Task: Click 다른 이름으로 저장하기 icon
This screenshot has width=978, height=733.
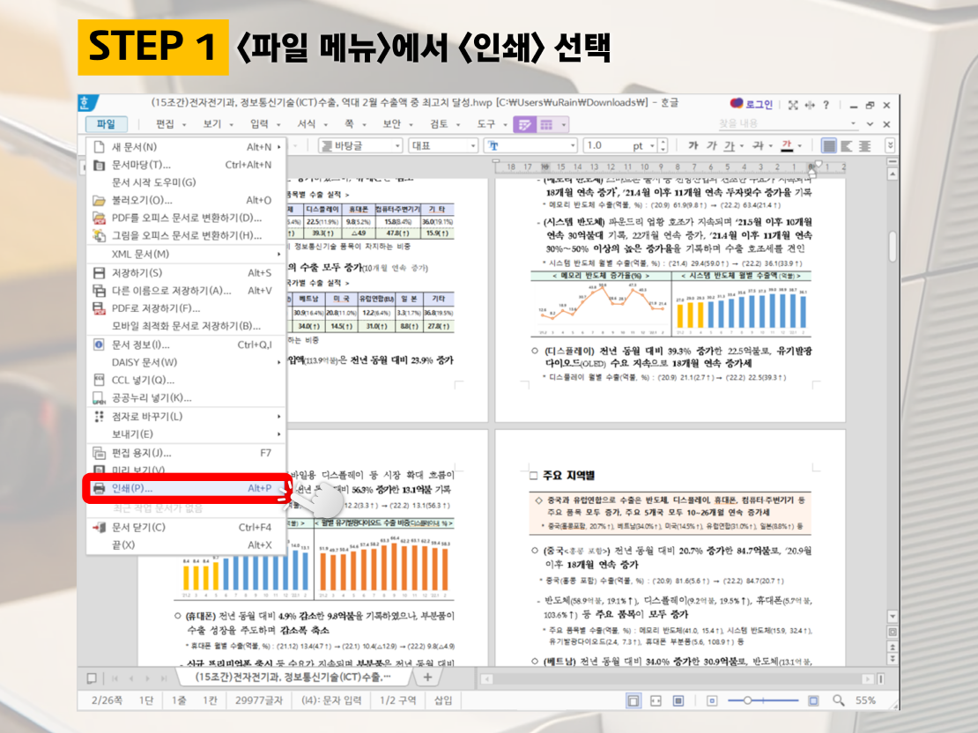Action: point(99,290)
